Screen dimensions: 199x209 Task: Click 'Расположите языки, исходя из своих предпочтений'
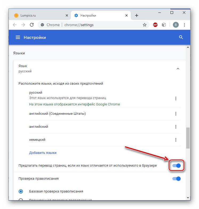(x=61, y=84)
